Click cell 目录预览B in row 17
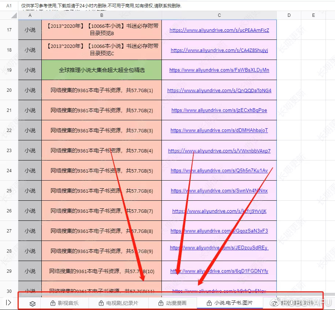Viewport: 335px width, 310px height. [102, 30]
